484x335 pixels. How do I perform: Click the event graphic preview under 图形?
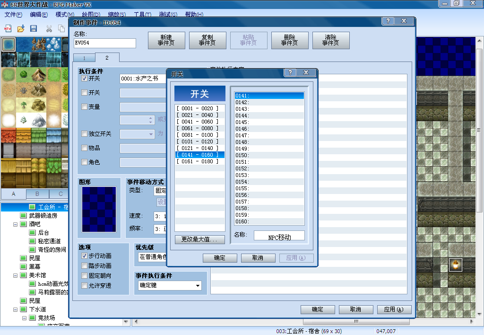point(99,209)
